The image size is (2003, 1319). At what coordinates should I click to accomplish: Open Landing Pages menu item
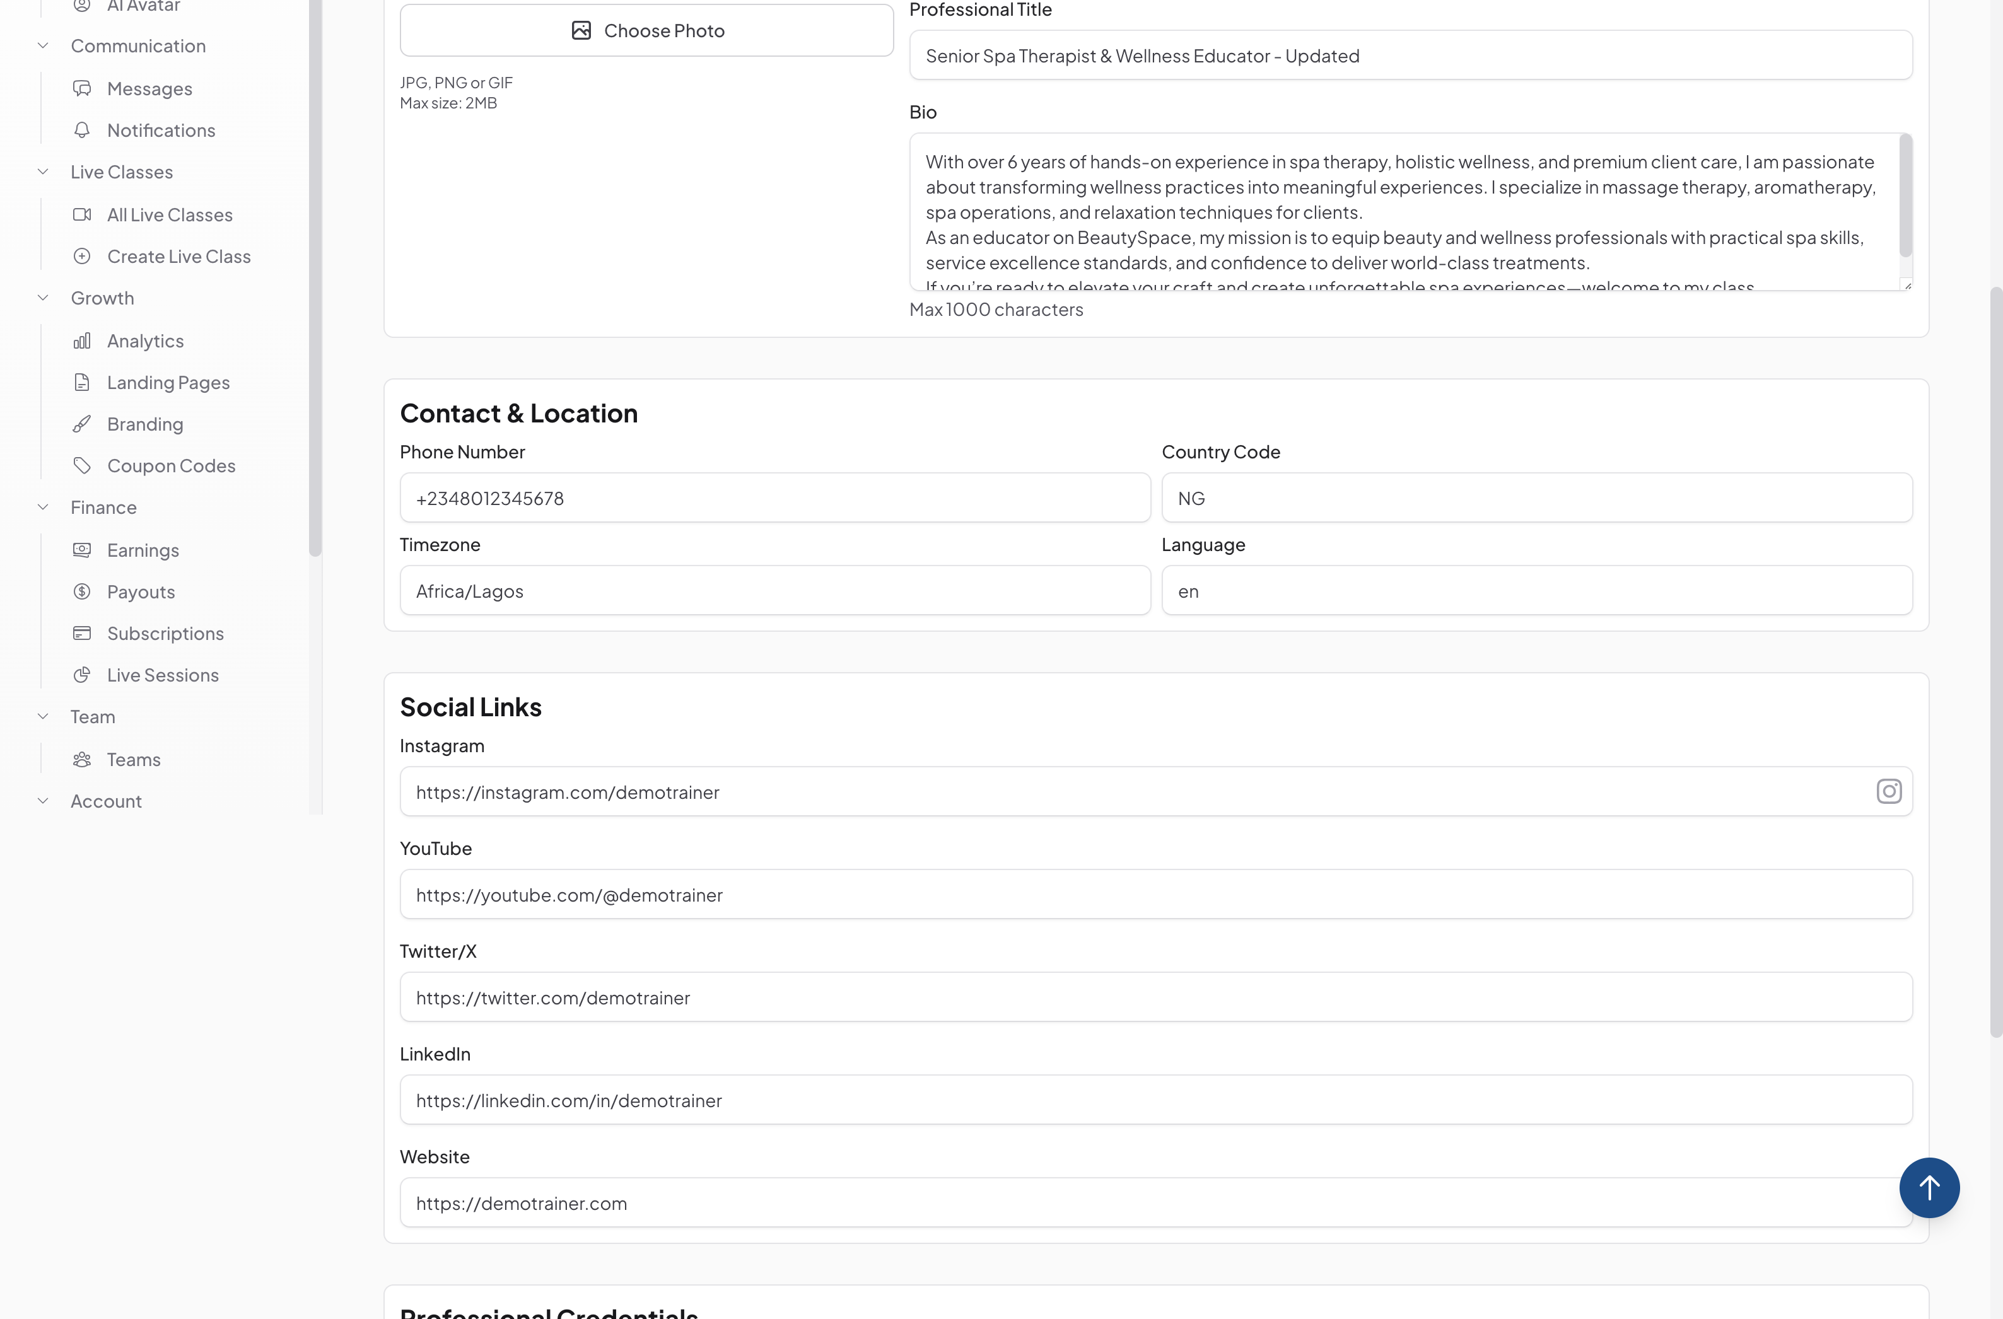[x=168, y=383]
